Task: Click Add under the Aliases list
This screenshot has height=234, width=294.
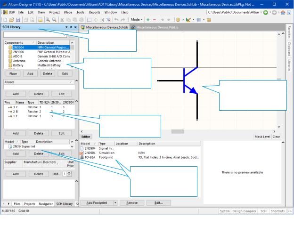Action: pos(16,94)
